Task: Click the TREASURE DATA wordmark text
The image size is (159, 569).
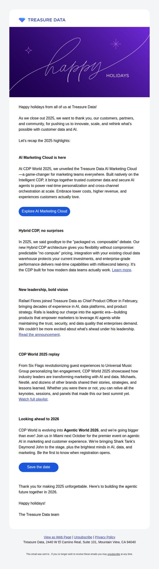Action: (47, 20)
